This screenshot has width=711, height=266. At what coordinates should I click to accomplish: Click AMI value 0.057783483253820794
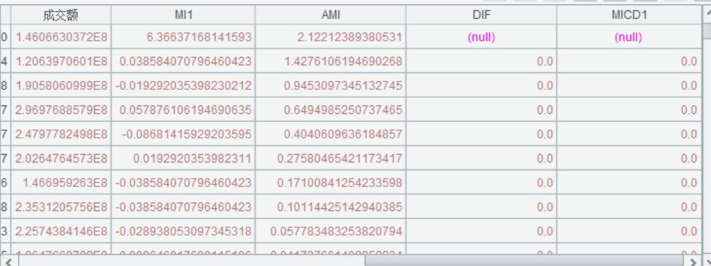331,232
